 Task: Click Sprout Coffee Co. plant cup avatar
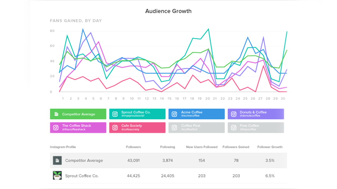pyautogui.click(x=57, y=176)
